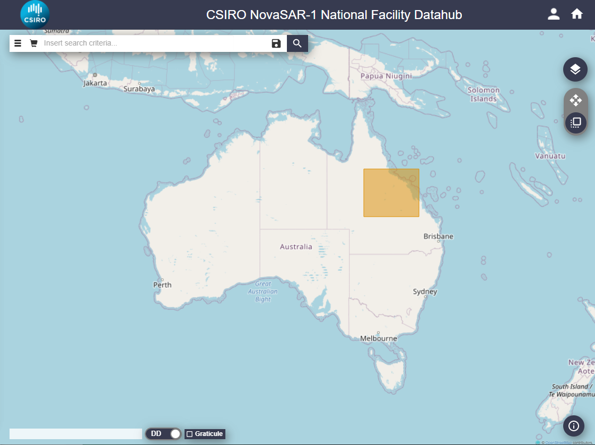Image resolution: width=595 pixels, height=445 pixels.
Task: Click the CSIRO logo
Action: pos(35,15)
